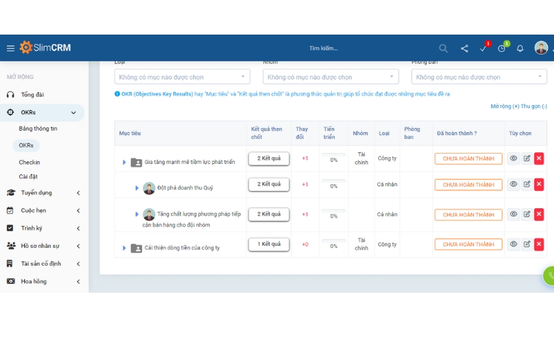
Task: Delete the Đột phá doanh thu Quý objective
Action: pos(539,184)
